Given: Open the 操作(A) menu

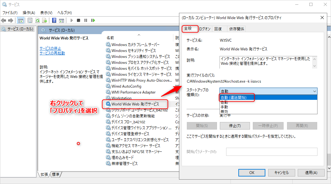Looking at the screenshot, I should click(29, 13).
